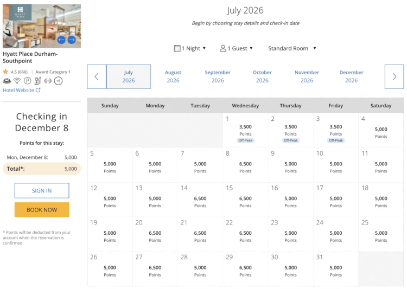Image resolution: width=407 pixels, height=289 pixels.
Task: Show previous hotel photo with left arrow
Action: click(61, 40)
